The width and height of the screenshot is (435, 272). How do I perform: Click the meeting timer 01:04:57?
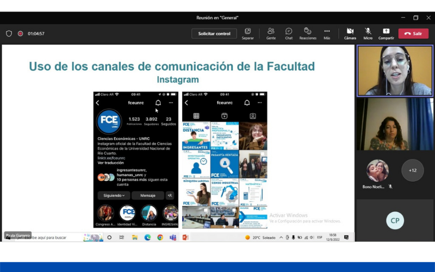click(x=36, y=34)
